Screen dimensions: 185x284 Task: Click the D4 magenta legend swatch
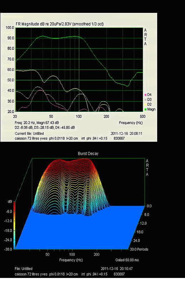pyautogui.click(x=145, y=95)
